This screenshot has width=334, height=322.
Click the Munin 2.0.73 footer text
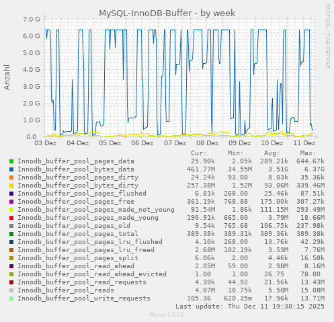click(167, 315)
